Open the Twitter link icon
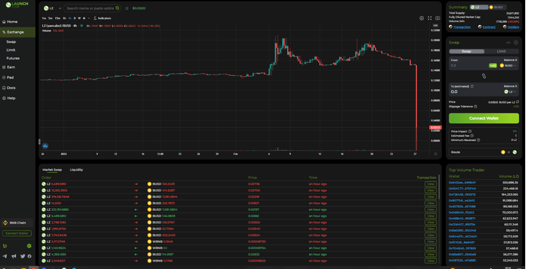Screen dimensions: 545x269 click(23, 256)
